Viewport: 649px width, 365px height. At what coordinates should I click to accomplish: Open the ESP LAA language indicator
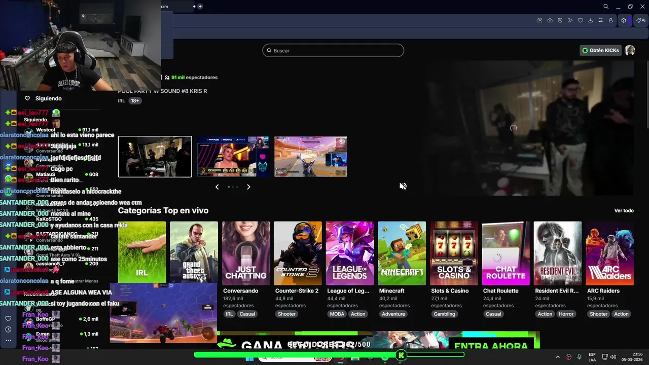click(592, 357)
